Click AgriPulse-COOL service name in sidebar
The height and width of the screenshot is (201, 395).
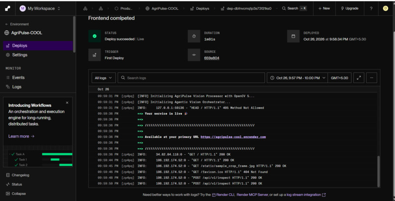pyautogui.click(x=23, y=33)
